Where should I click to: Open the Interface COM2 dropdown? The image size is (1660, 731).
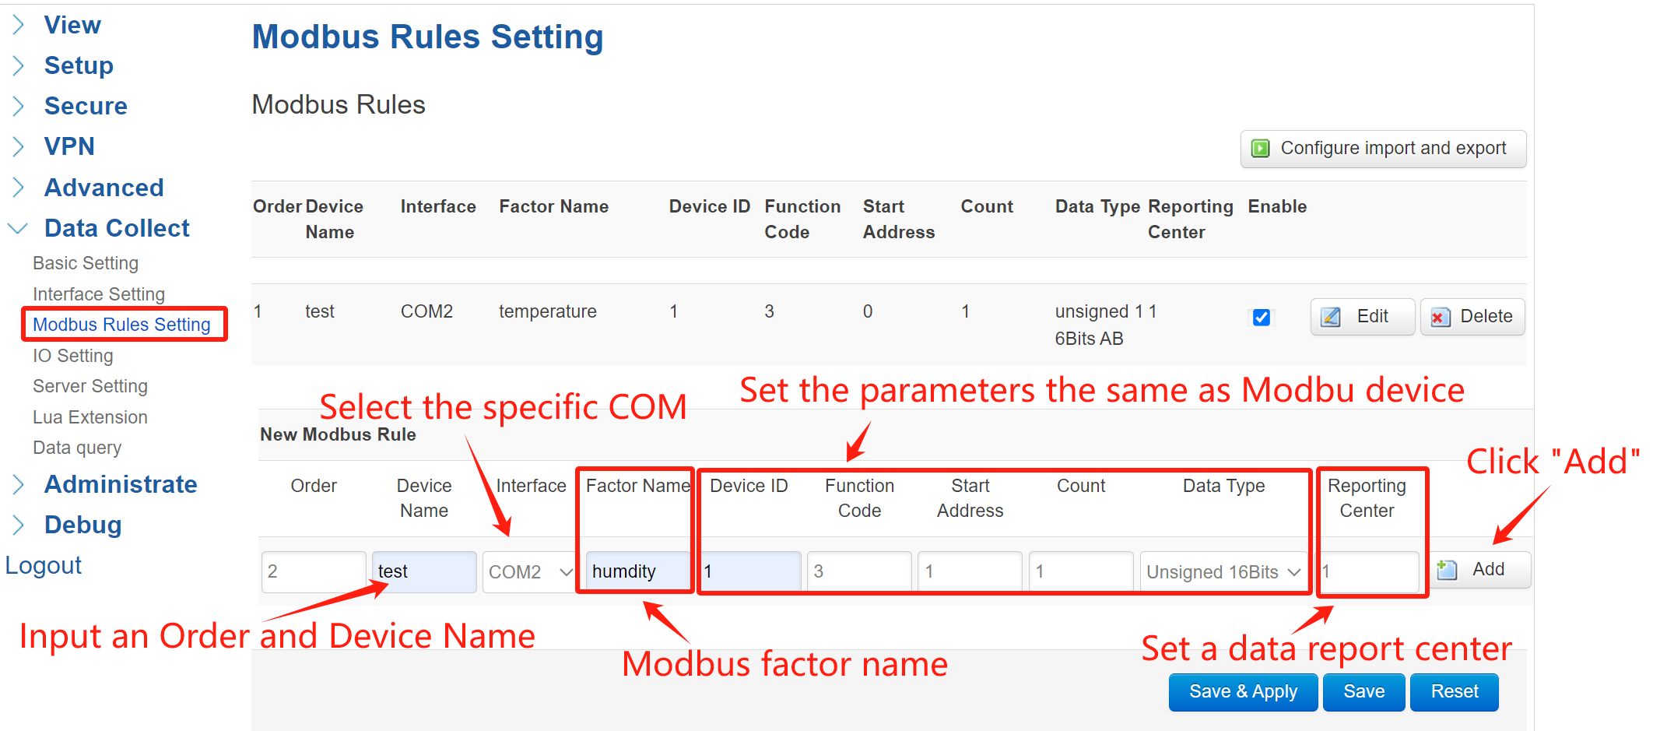(x=529, y=572)
